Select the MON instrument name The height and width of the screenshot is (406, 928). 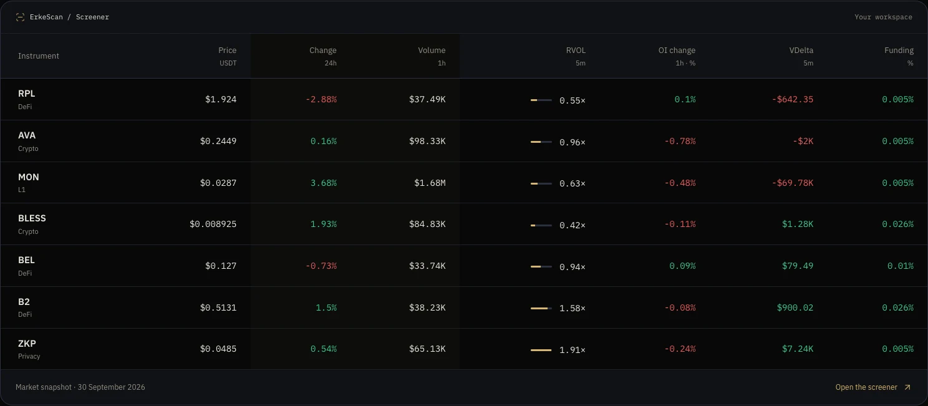[29, 177]
